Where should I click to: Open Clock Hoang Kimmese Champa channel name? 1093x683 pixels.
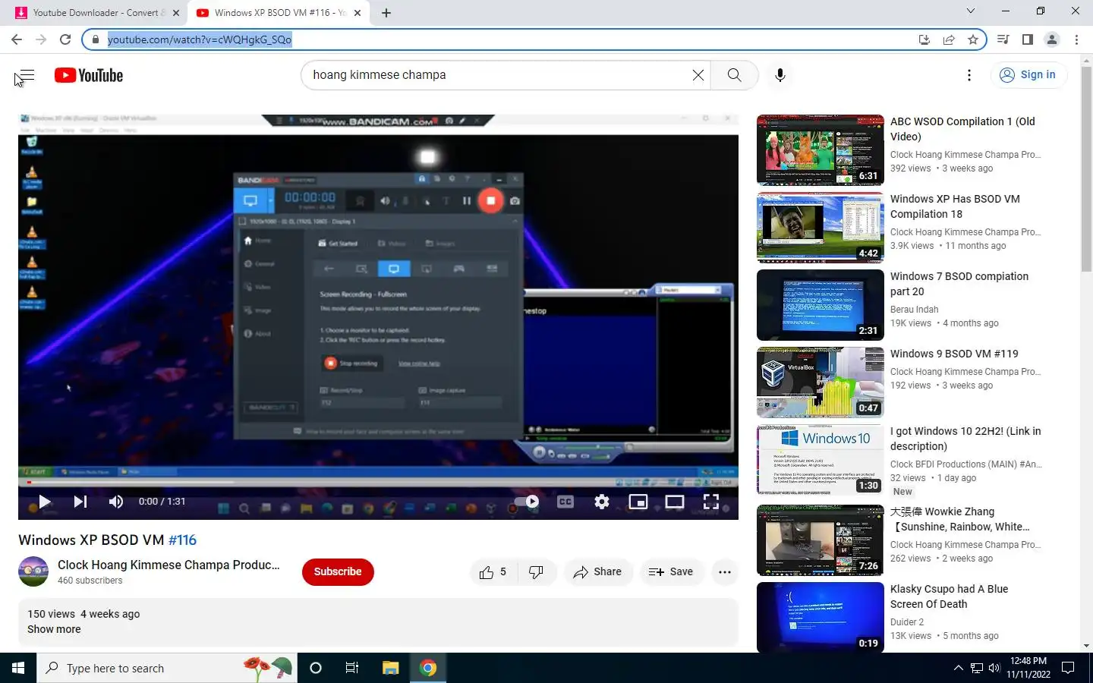tap(169, 565)
